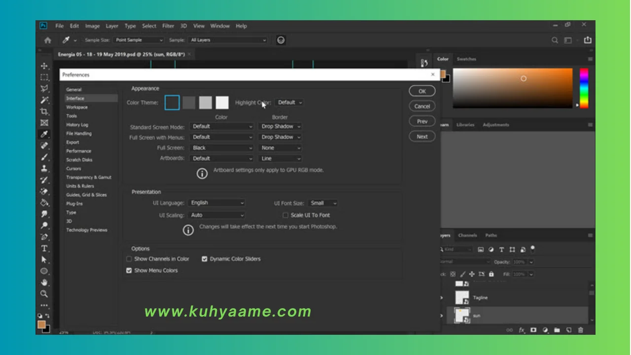Select the Pen tool
Screen dimensions: 631x355
(x=44, y=237)
